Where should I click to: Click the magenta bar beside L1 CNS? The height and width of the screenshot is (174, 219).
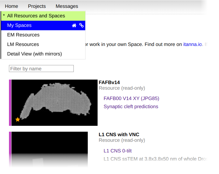[x=10, y=149]
